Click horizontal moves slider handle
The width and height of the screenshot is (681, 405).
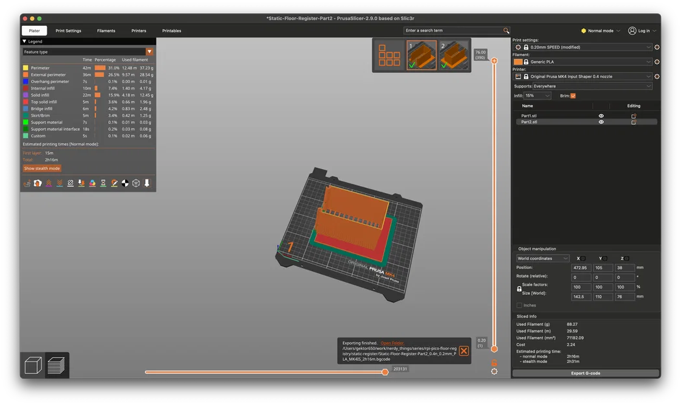[385, 372]
